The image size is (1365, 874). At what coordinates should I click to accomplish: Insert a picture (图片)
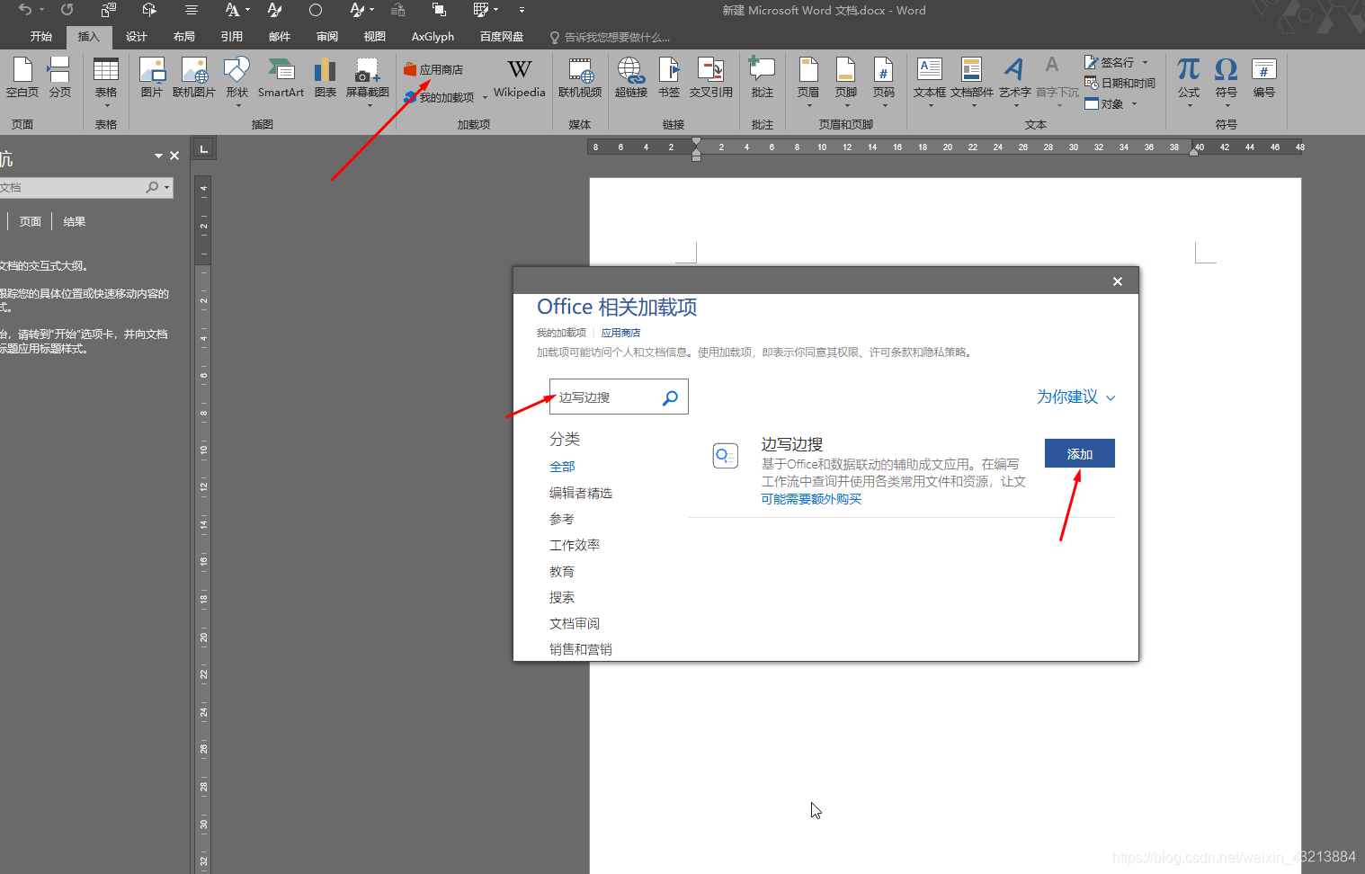pos(152,77)
